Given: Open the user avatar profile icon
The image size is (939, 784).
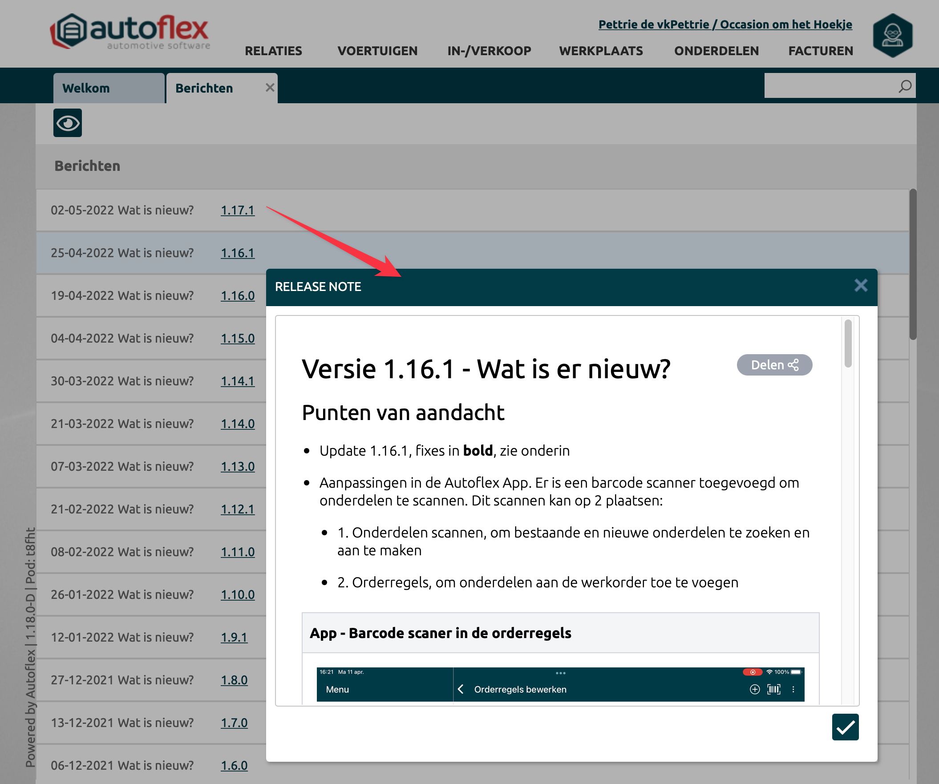Looking at the screenshot, I should (x=893, y=35).
